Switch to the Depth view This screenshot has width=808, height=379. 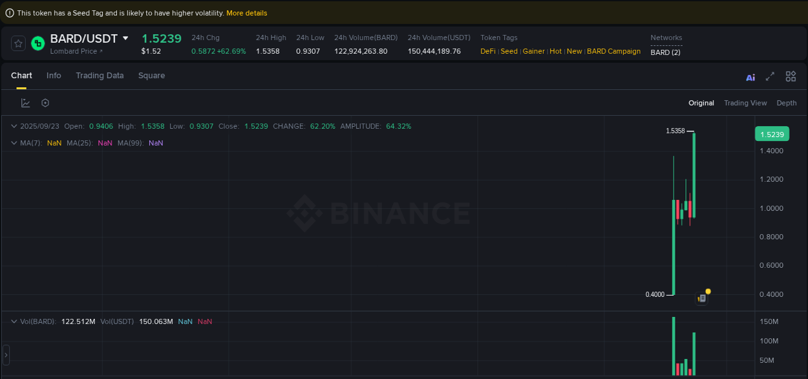point(787,102)
